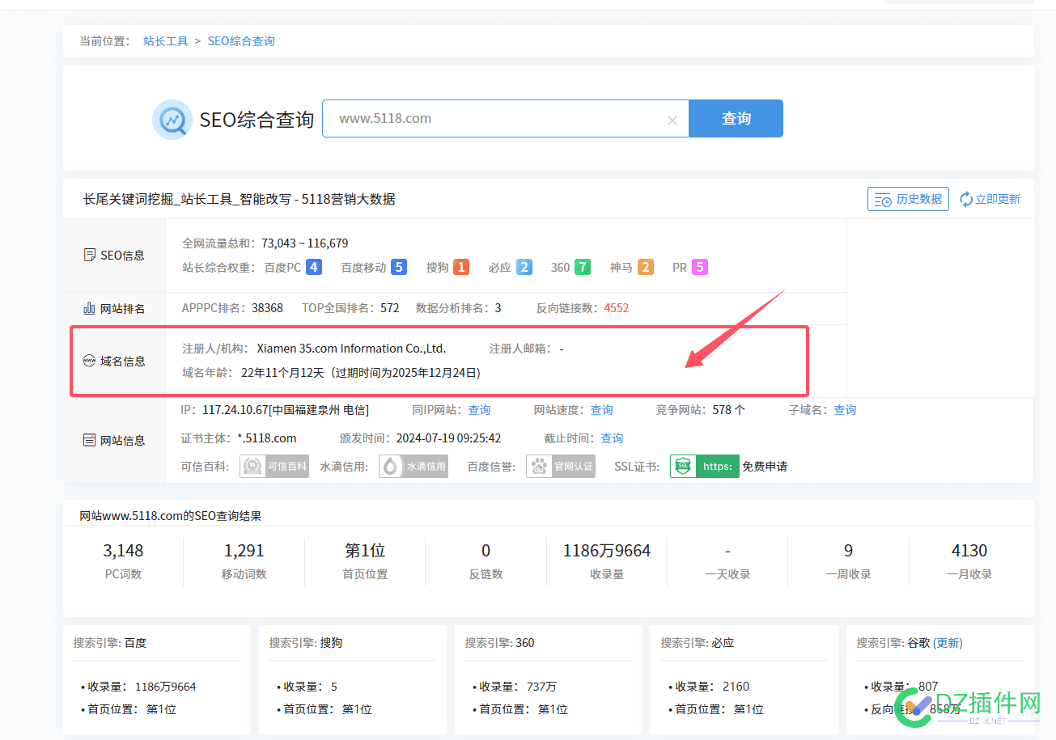Click the 百度PC weight badge 4
Screen dimensions: 1056x740
point(314,267)
